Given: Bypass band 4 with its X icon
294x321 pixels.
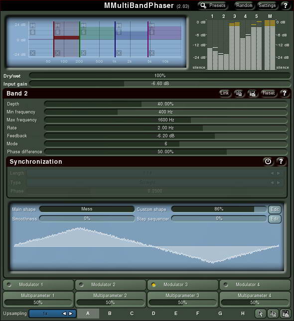Looking at the screenshot, I should pos(119,53).
